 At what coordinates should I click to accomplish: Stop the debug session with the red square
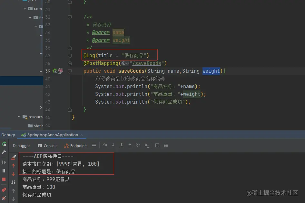pos(4,179)
